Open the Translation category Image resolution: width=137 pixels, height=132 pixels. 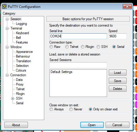point(24,61)
